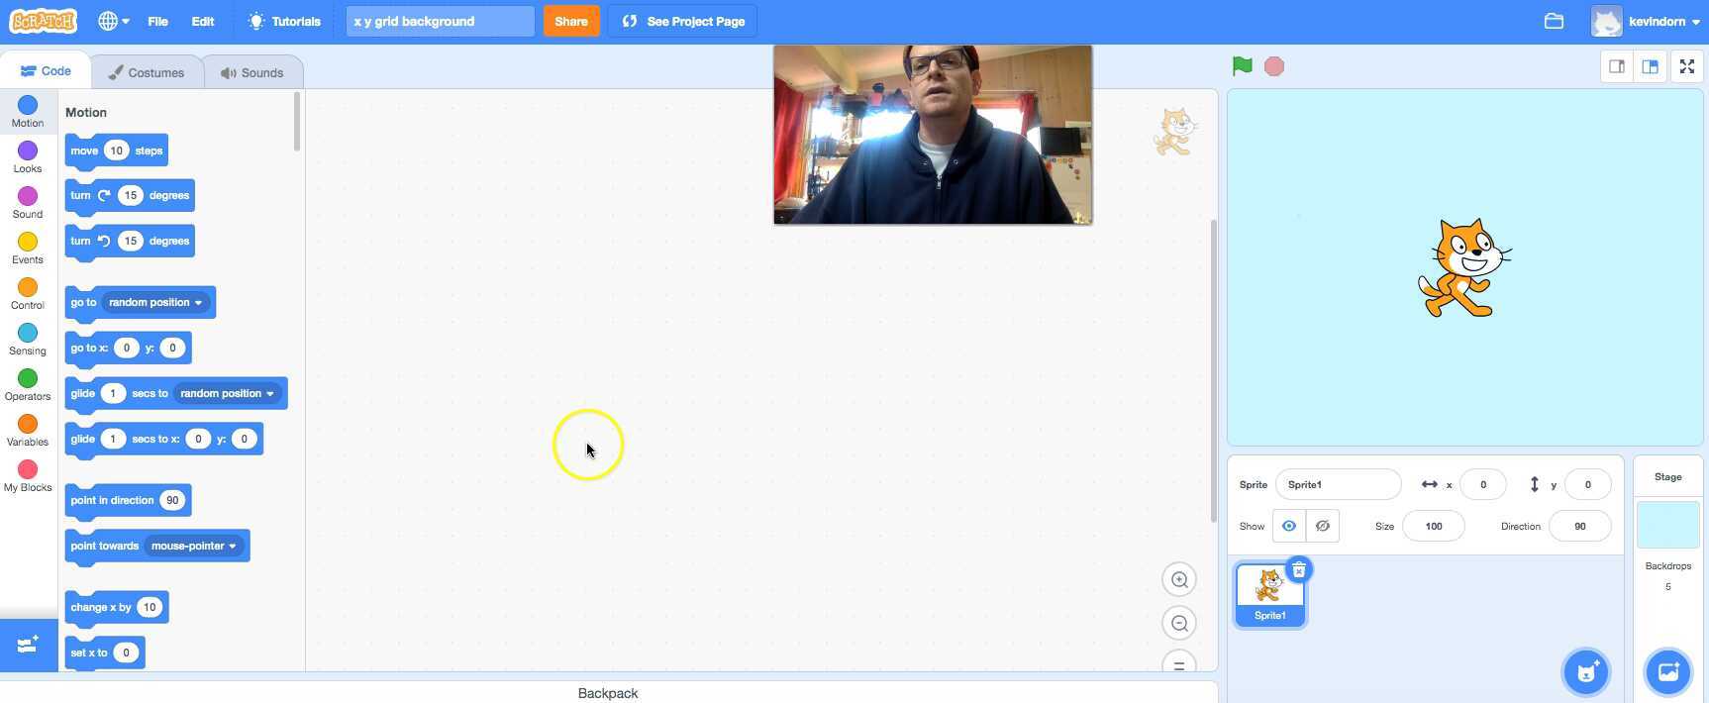This screenshot has width=1709, height=703.
Task: Select the Sprite1 thumbnail
Action: coord(1269,594)
